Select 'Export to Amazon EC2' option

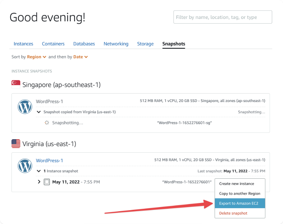coord(240,203)
